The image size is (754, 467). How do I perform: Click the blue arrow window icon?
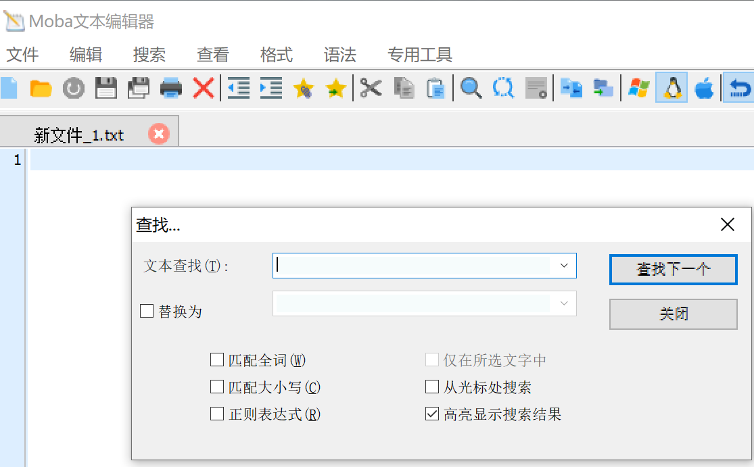coord(571,89)
